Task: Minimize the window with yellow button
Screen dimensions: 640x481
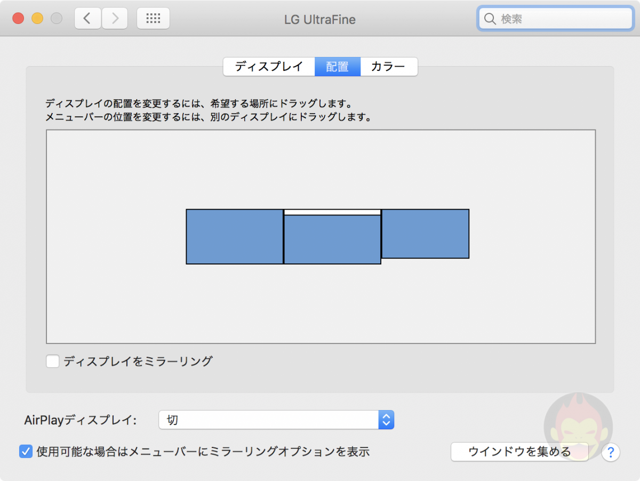Action: (x=37, y=19)
